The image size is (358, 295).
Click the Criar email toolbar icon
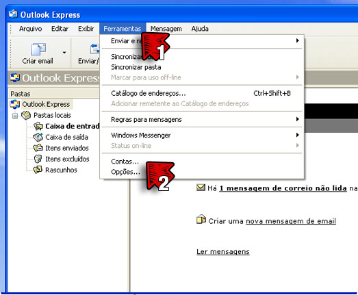[38, 49]
